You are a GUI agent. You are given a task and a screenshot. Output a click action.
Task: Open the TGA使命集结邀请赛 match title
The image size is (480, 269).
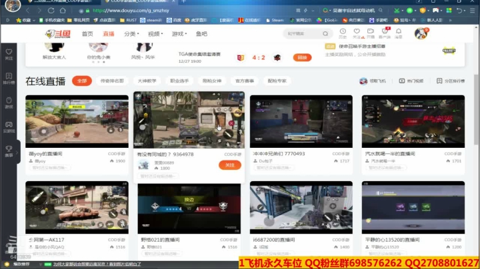point(199,54)
